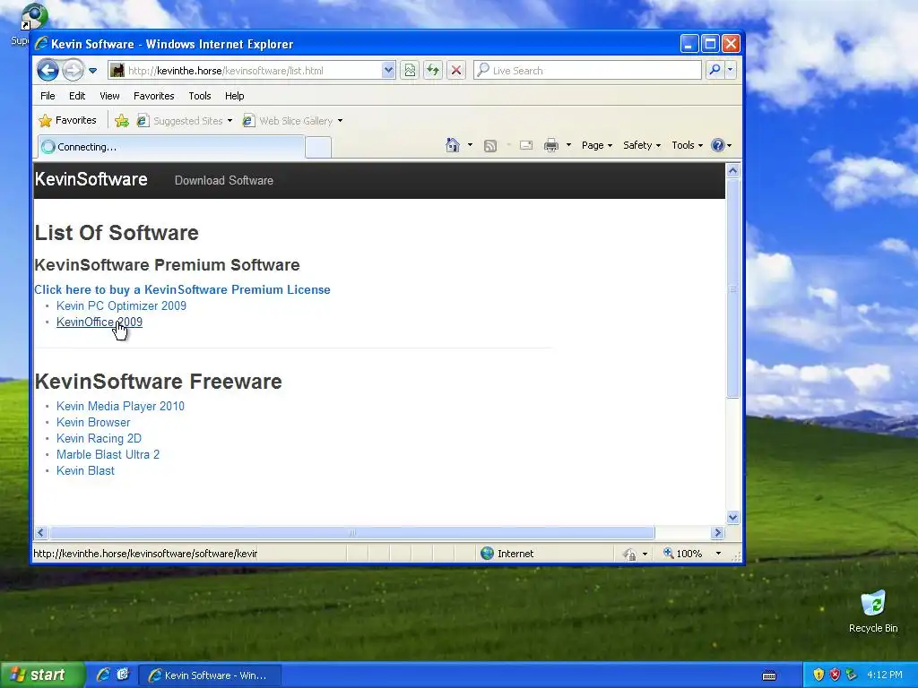Open the Safety command bar menu
This screenshot has width=918, height=688.
pos(642,145)
